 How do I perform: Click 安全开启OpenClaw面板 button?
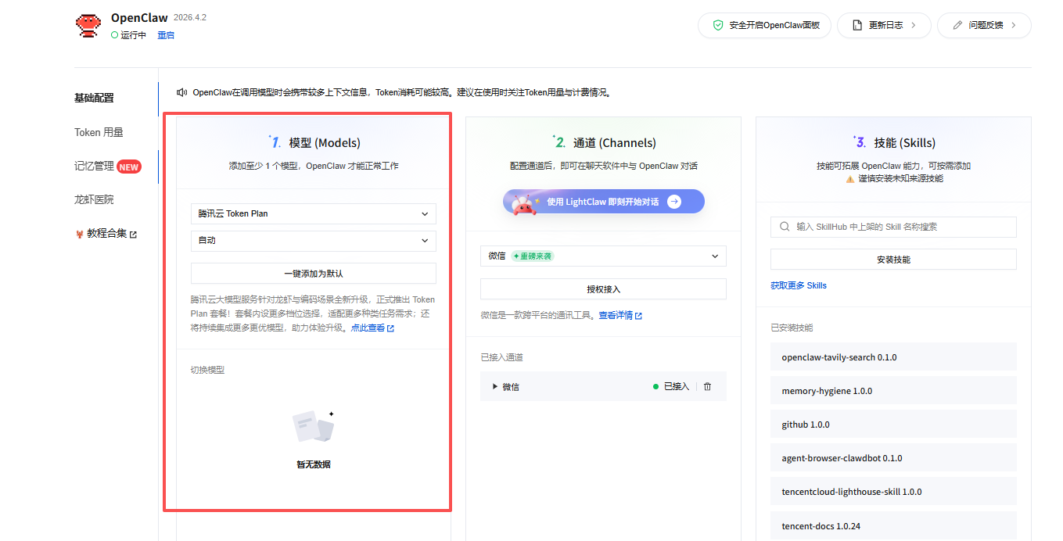click(x=764, y=25)
